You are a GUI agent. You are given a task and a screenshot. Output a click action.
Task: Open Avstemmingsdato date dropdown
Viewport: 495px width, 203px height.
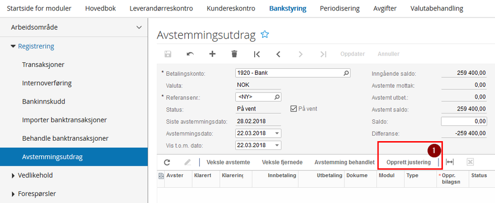(277, 133)
